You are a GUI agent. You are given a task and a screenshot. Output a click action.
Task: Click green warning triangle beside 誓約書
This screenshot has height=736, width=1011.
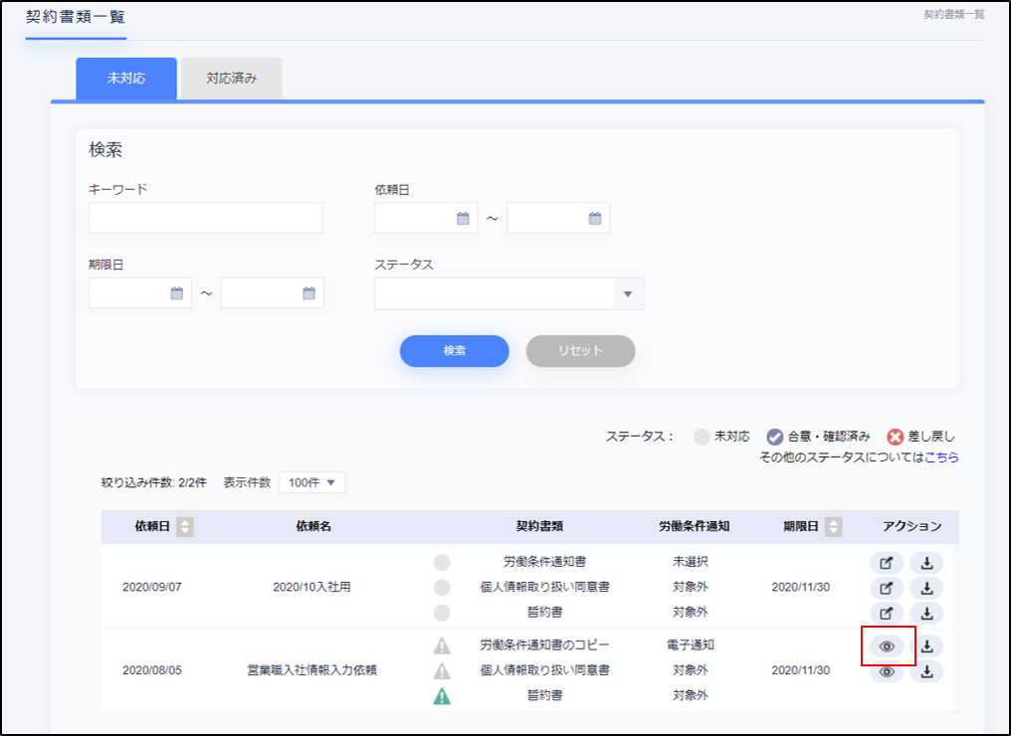pos(442,696)
